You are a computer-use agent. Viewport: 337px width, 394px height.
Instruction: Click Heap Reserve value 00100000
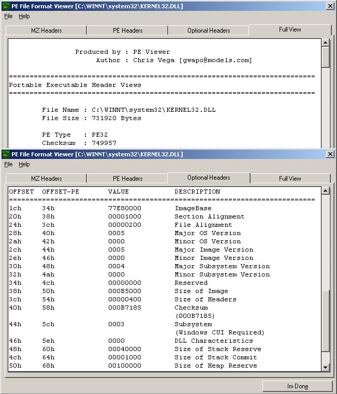click(125, 366)
